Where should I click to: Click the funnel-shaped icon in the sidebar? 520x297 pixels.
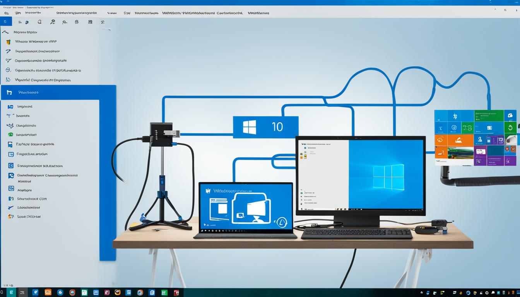point(8,61)
